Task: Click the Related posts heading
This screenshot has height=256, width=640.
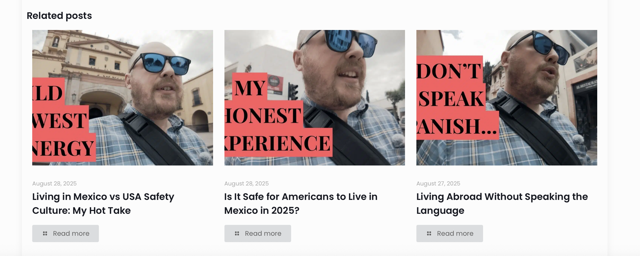Action: pos(59,16)
